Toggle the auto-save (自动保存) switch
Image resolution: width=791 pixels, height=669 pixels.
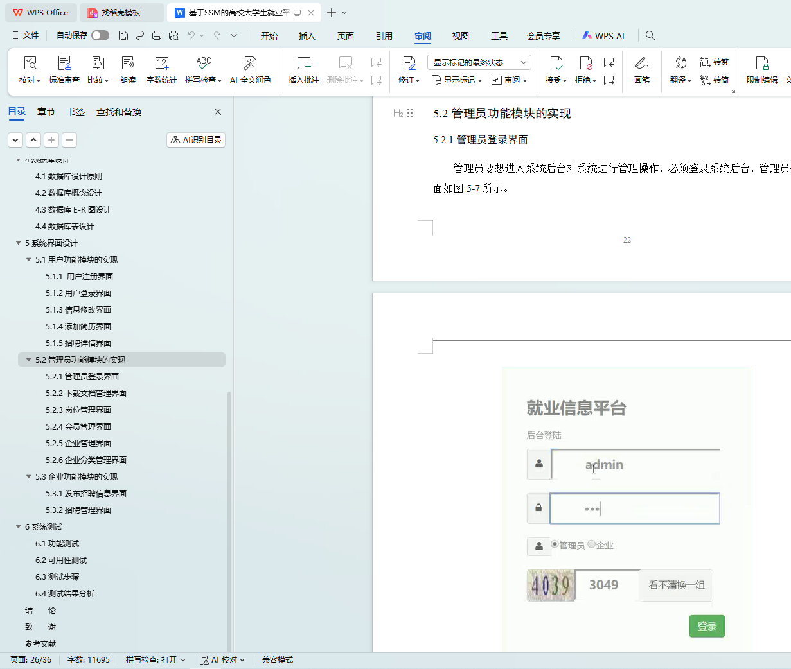click(x=100, y=35)
